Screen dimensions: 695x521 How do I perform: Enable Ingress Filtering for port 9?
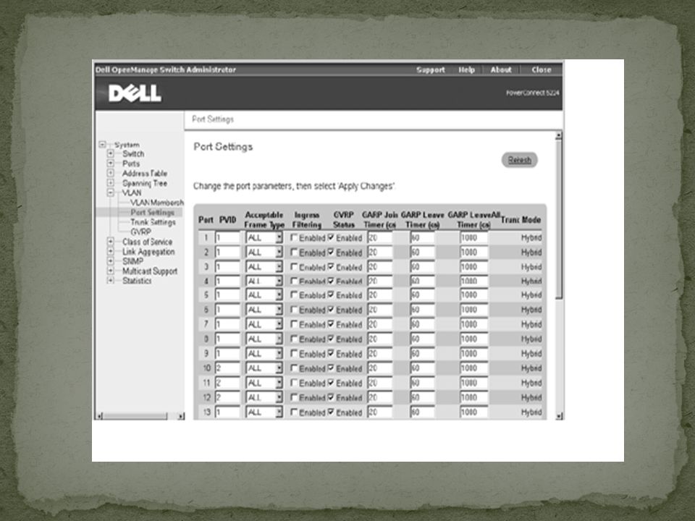293,353
